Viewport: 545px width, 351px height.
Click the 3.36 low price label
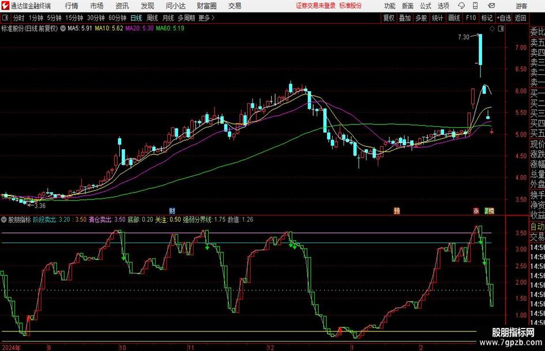coord(40,206)
